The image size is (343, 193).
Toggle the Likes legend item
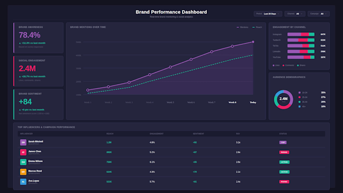[276, 66]
